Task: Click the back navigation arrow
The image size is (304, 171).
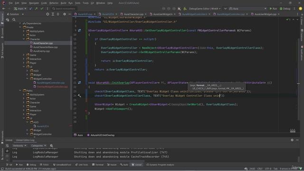Action: 3,9
